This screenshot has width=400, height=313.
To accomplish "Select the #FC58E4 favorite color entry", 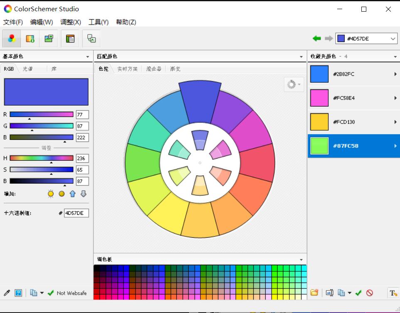I will 353,98.
